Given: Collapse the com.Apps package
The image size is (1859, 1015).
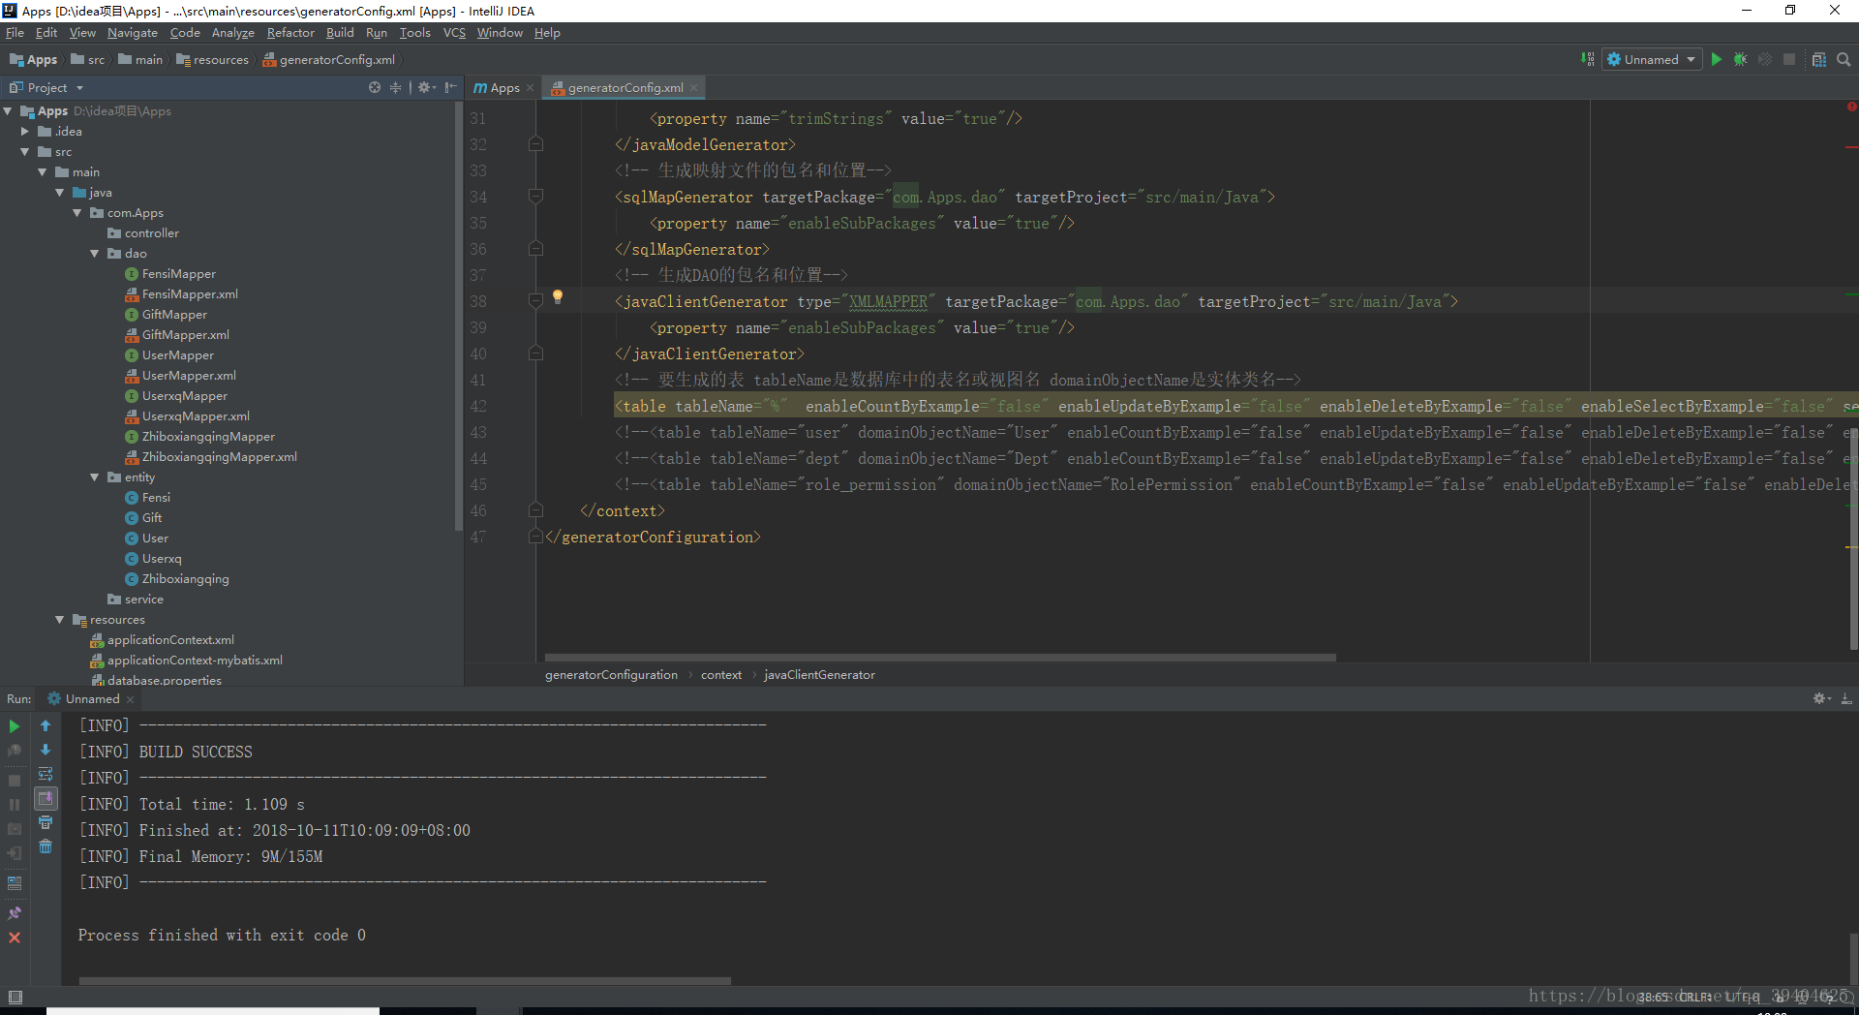Looking at the screenshot, I should coord(77,213).
